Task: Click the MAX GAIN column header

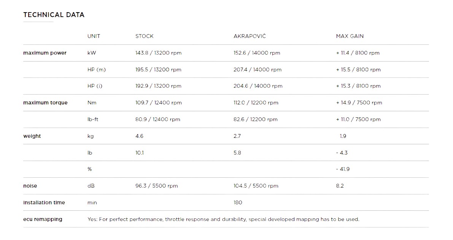Action: 350,36
